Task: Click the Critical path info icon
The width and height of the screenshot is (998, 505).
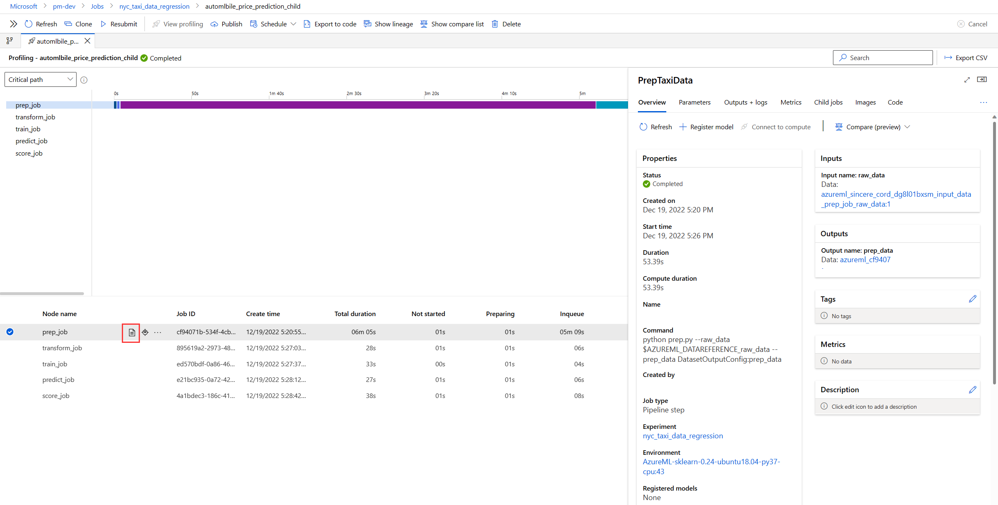Action: 84,80
